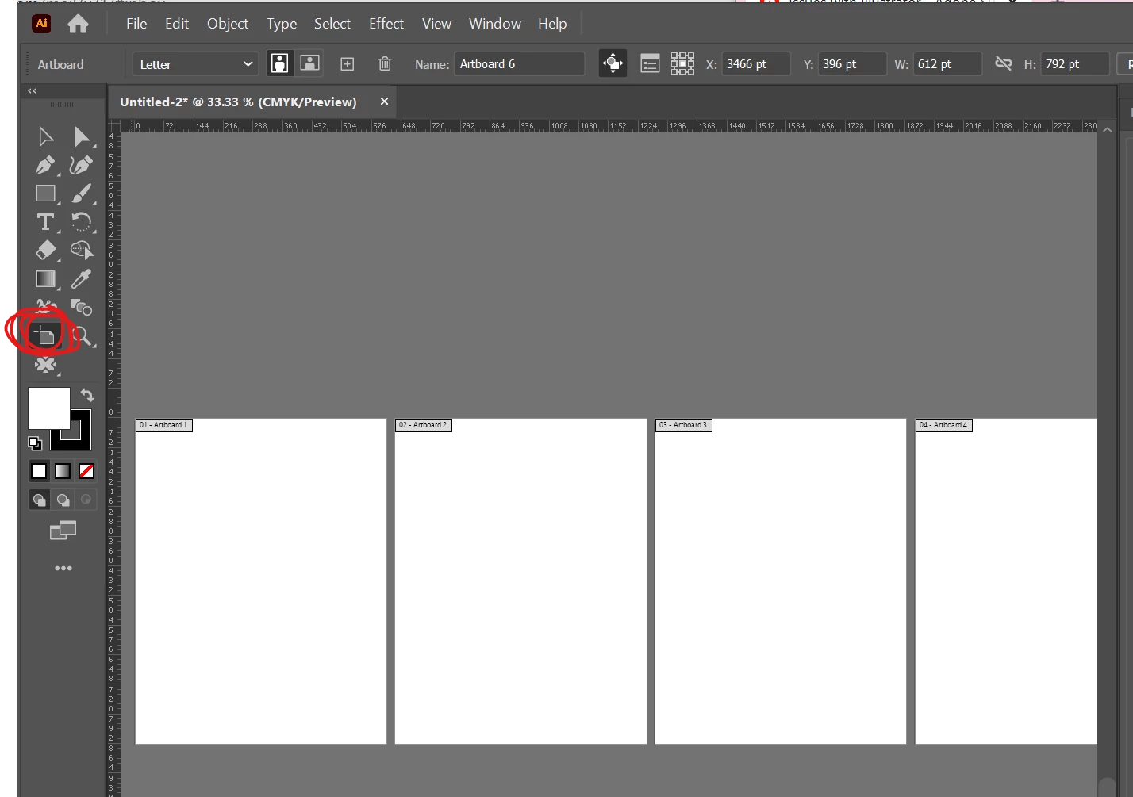Select the Type tool
The width and height of the screenshot is (1133, 797).
(45, 222)
